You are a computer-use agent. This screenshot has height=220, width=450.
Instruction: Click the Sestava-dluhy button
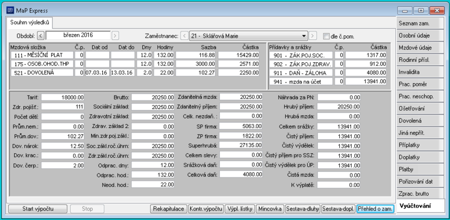point(303,209)
